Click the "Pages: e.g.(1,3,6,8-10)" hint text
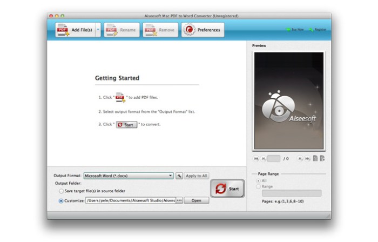 (283, 201)
